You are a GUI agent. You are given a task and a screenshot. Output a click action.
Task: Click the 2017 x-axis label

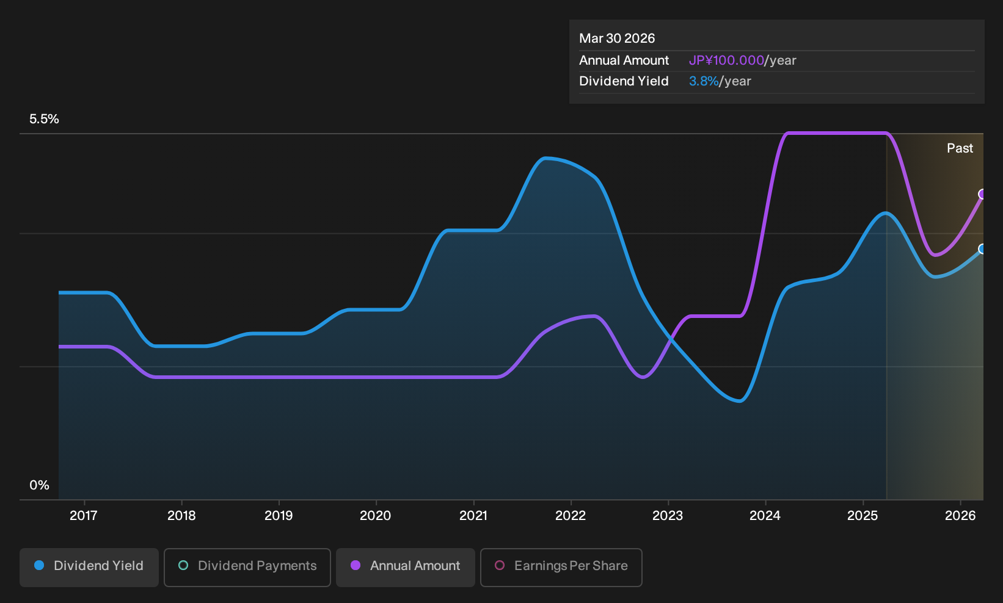(84, 516)
